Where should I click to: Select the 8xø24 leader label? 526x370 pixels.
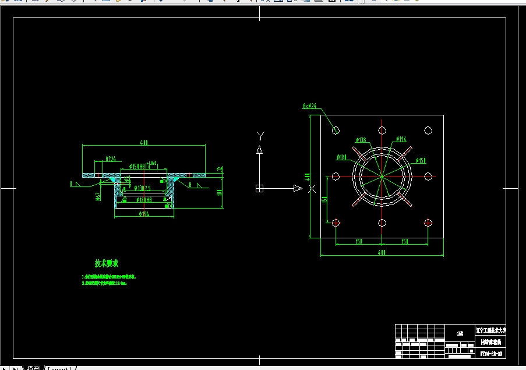tap(309, 105)
